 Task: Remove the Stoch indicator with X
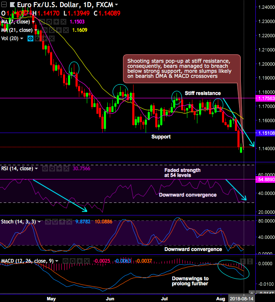click(69, 222)
